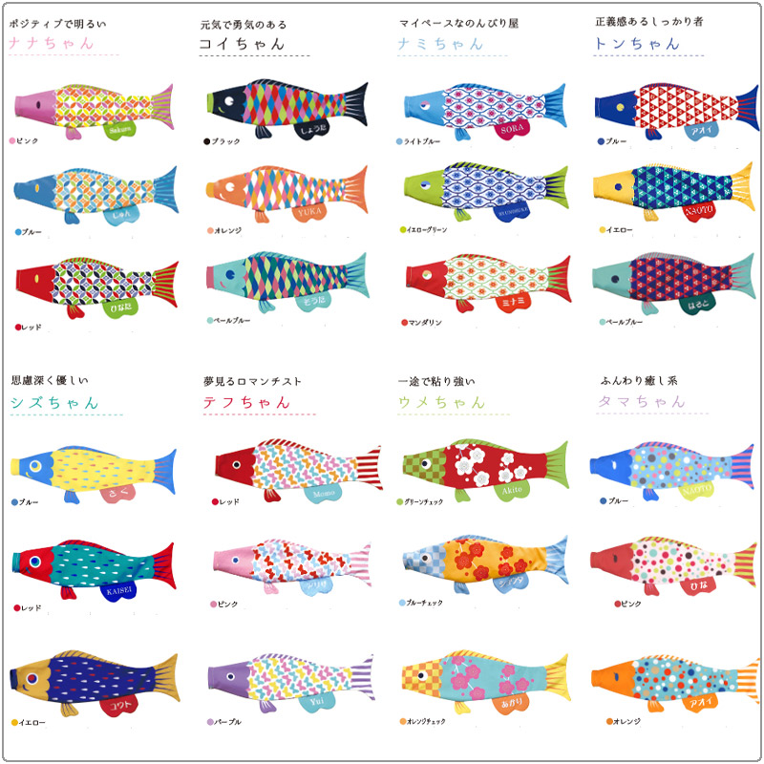Select the black Koi-chan koinobori image

tap(287, 109)
